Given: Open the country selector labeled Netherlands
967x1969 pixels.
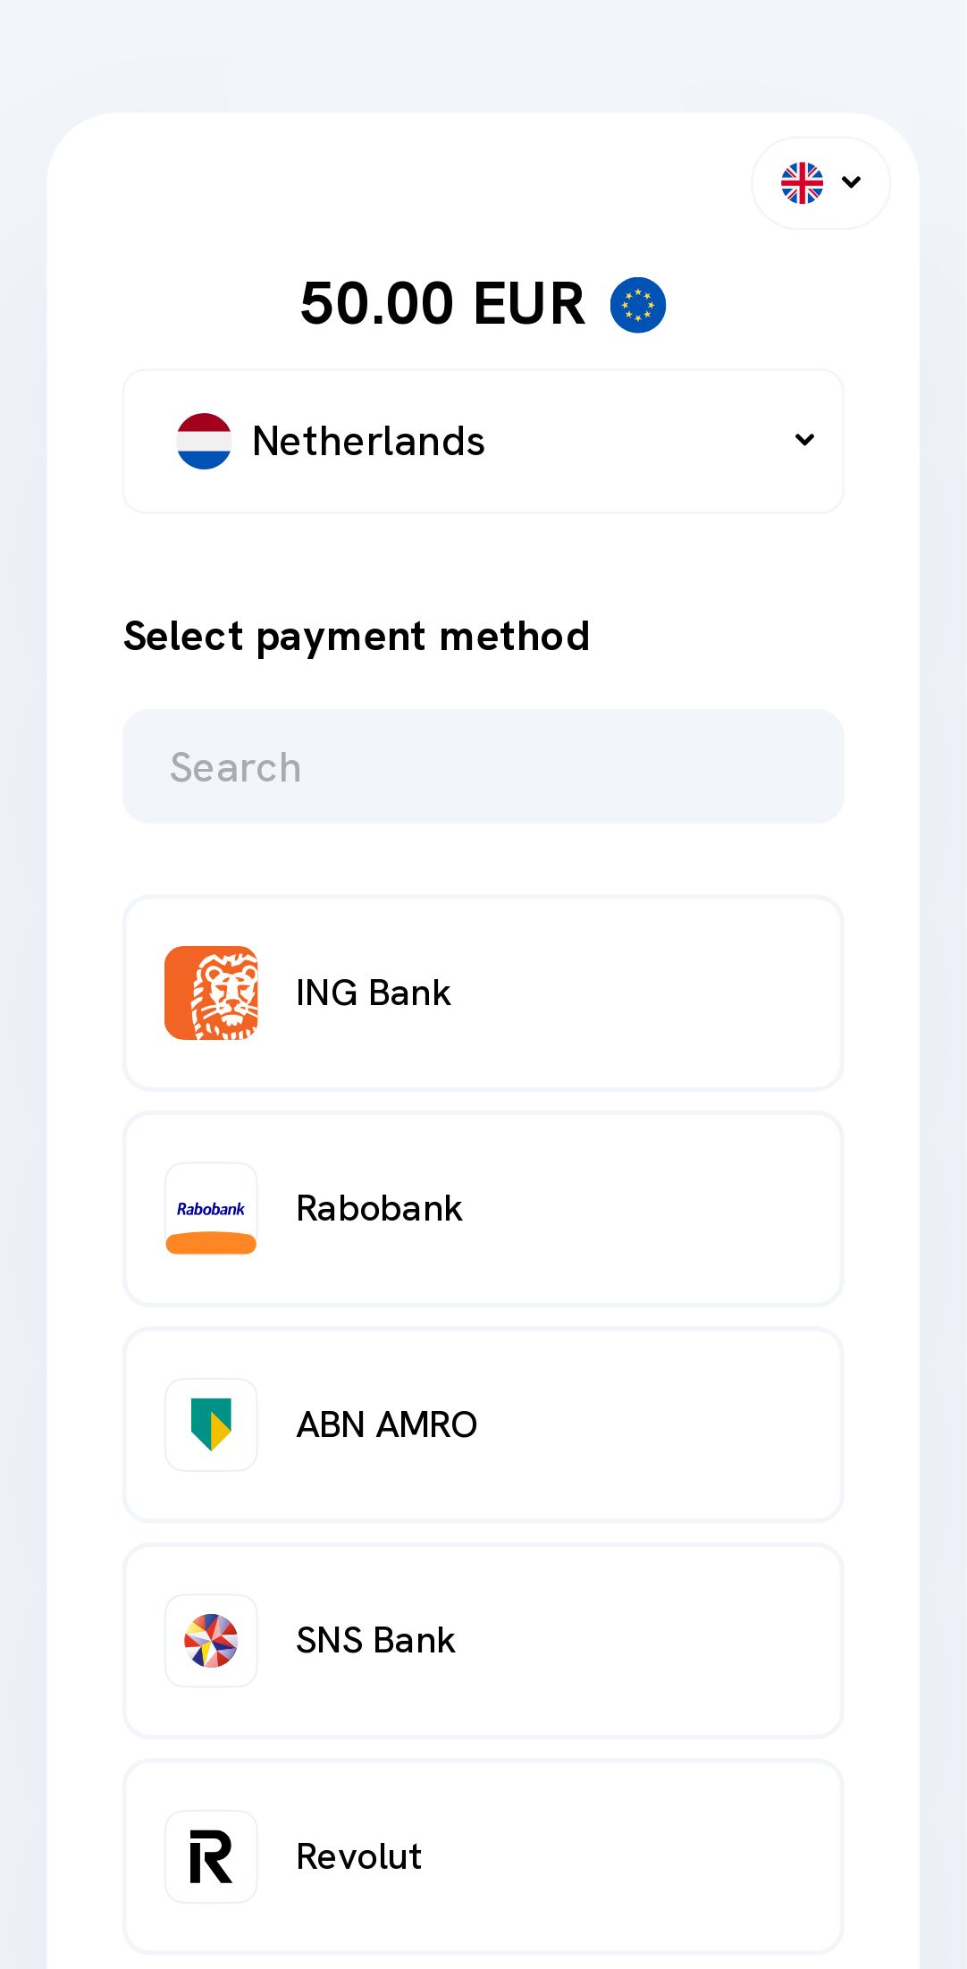Looking at the screenshot, I should 483,441.
